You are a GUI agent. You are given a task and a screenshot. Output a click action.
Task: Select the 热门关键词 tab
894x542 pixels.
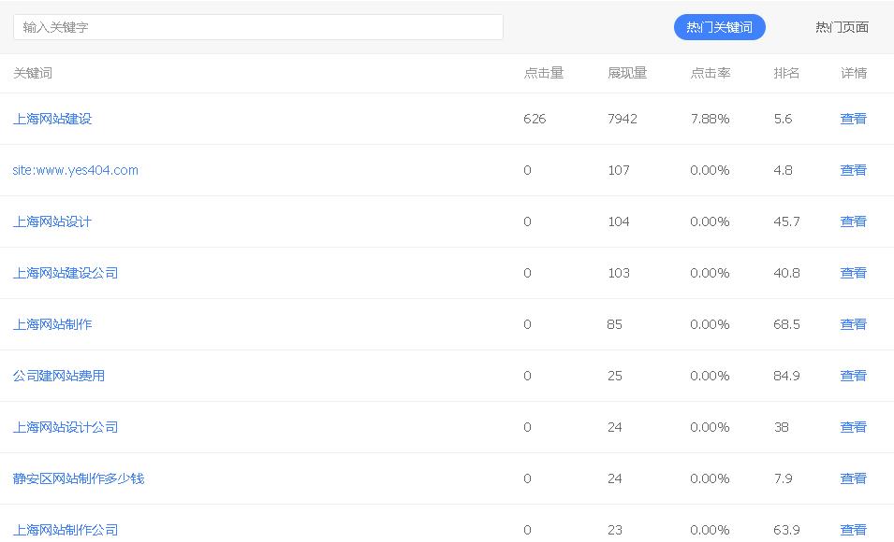click(719, 27)
